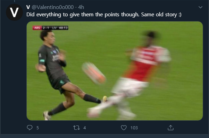Open the share tweet upload icon
Screen dimensions: 209x138
point(170,128)
